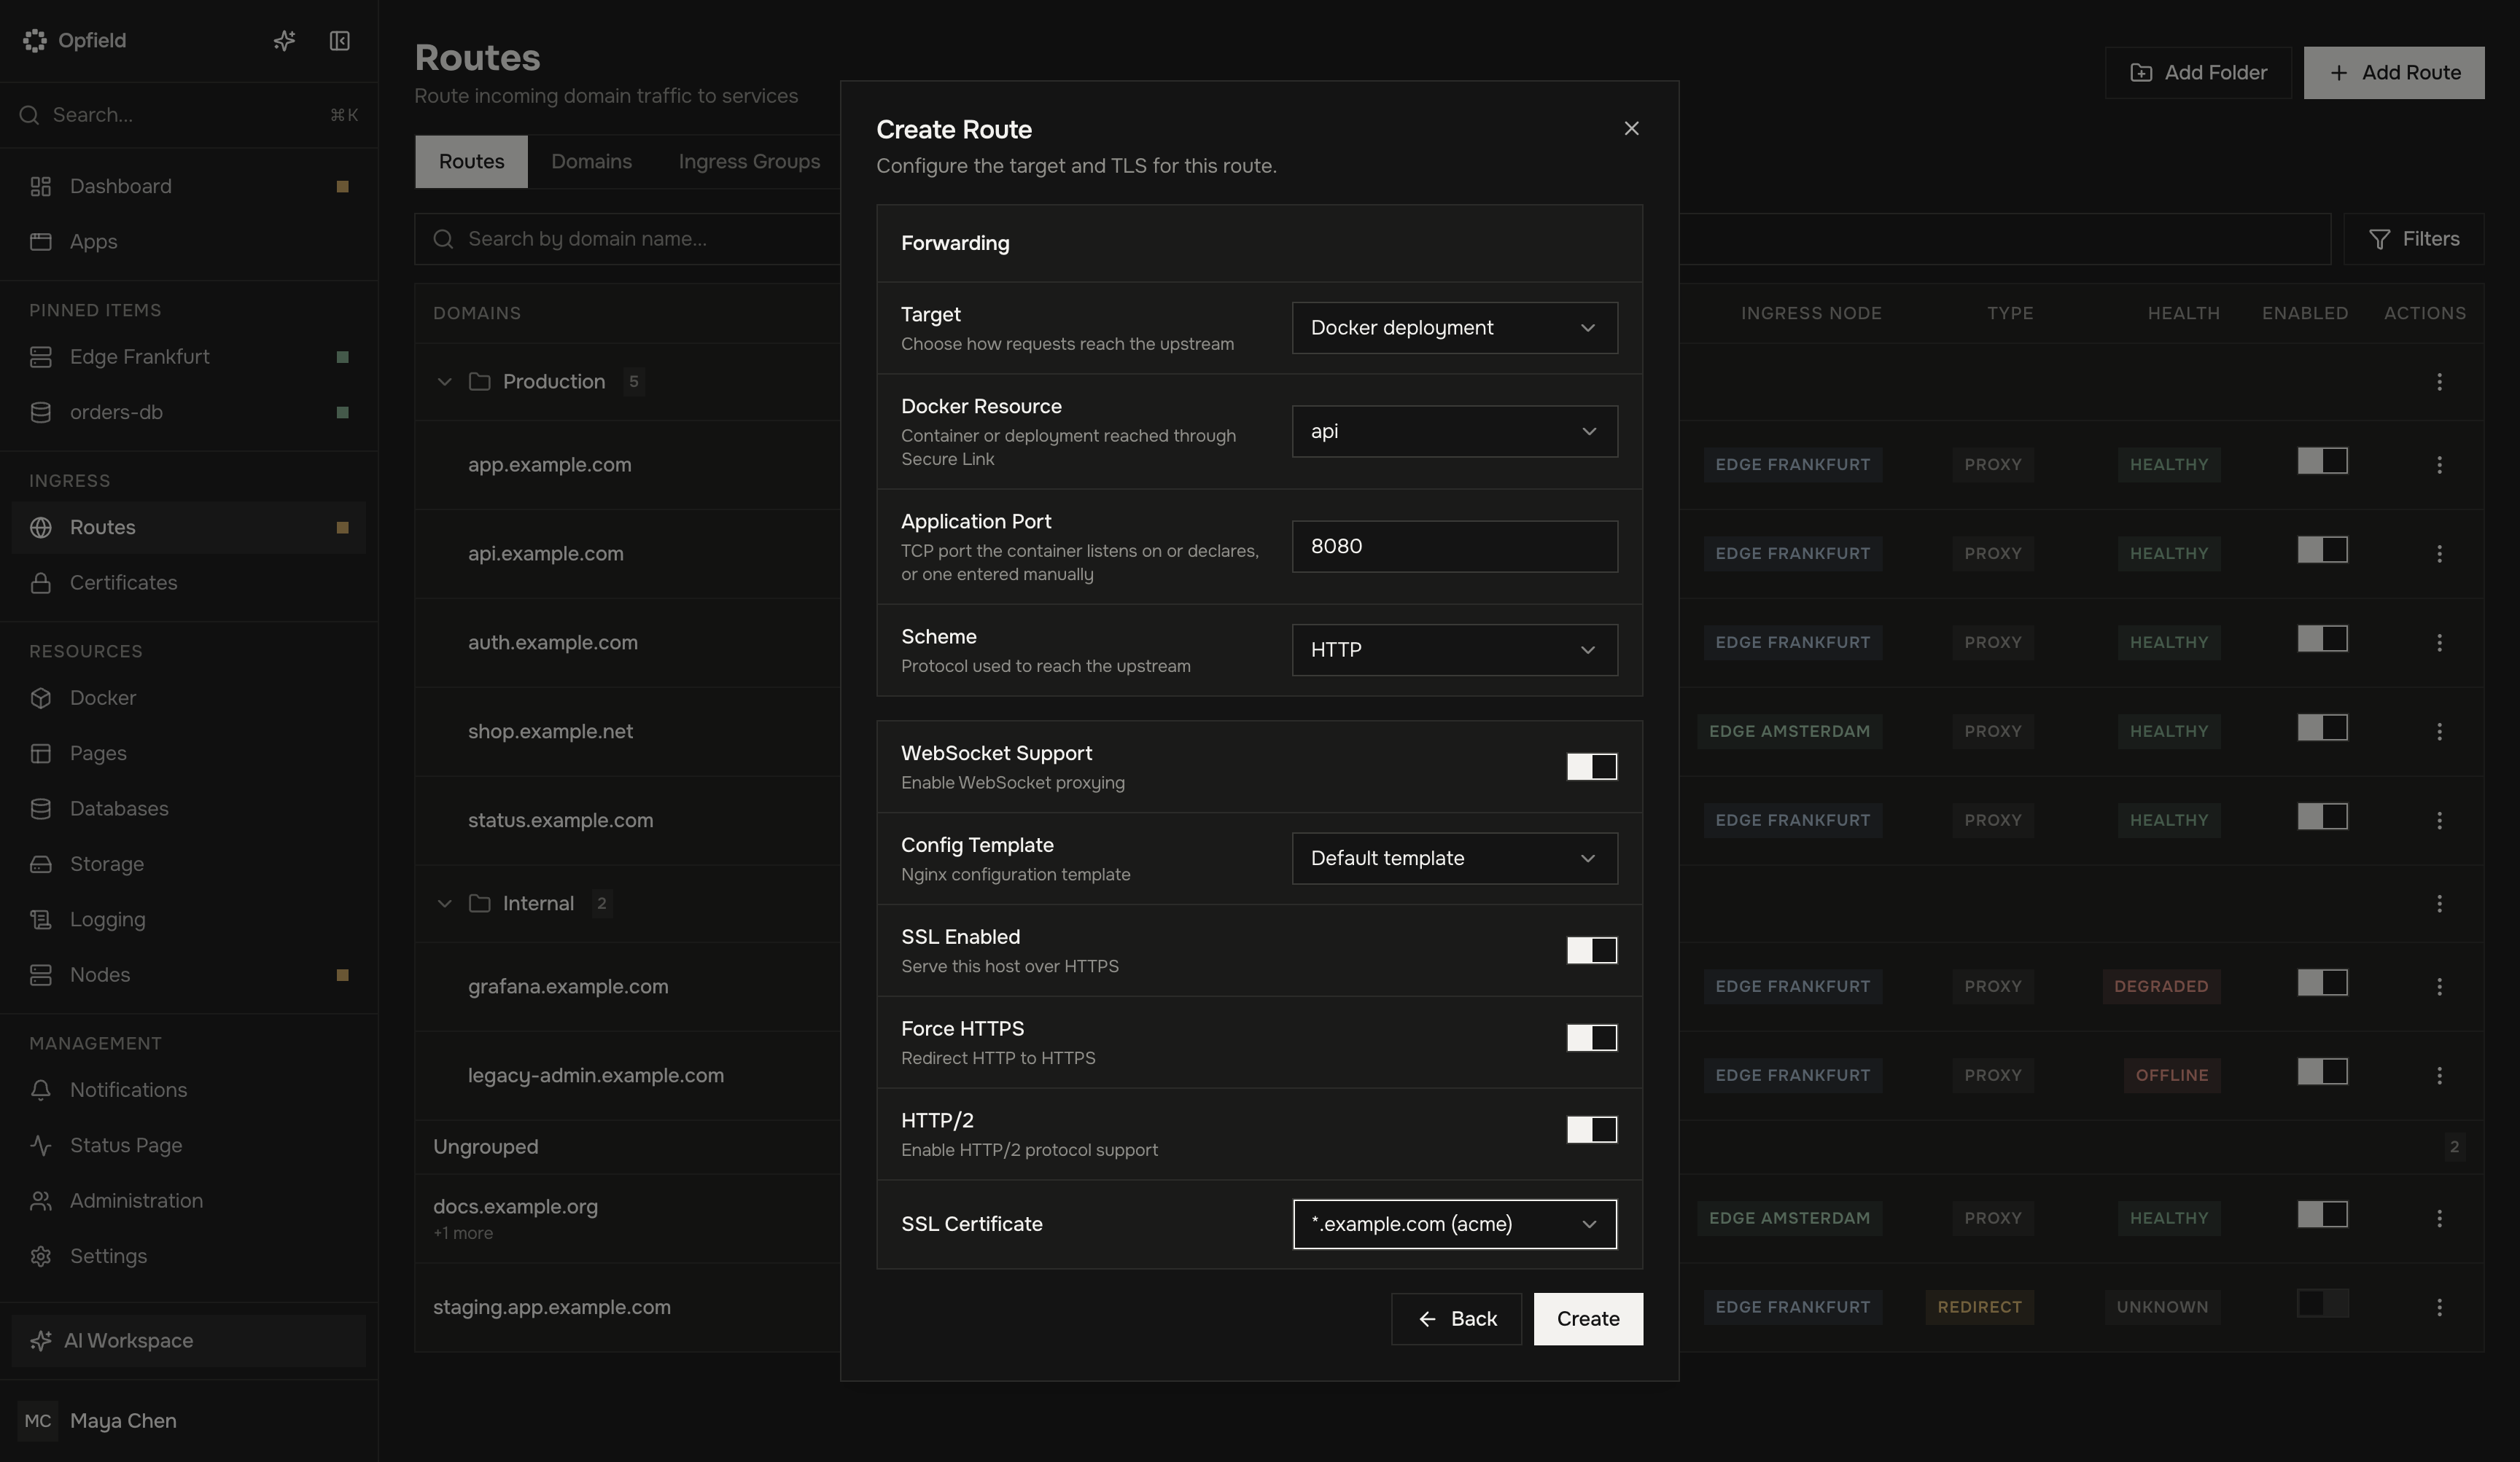The height and width of the screenshot is (1462, 2520).
Task: Click the Create button
Action: tap(1588, 1319)
